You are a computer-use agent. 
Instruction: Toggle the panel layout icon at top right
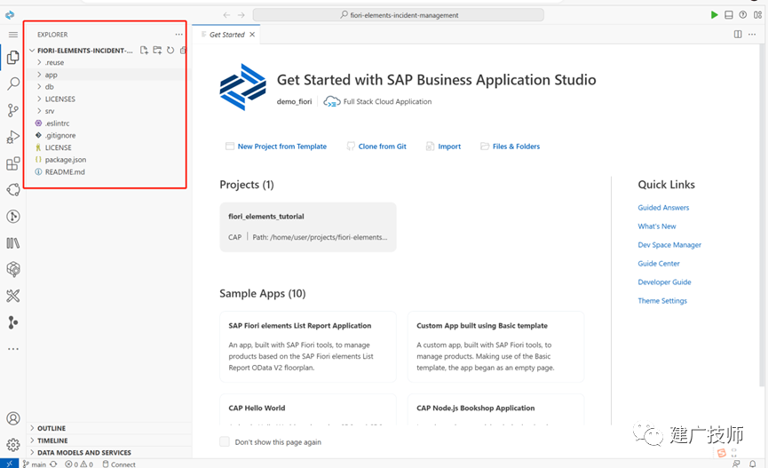(729, 15)
